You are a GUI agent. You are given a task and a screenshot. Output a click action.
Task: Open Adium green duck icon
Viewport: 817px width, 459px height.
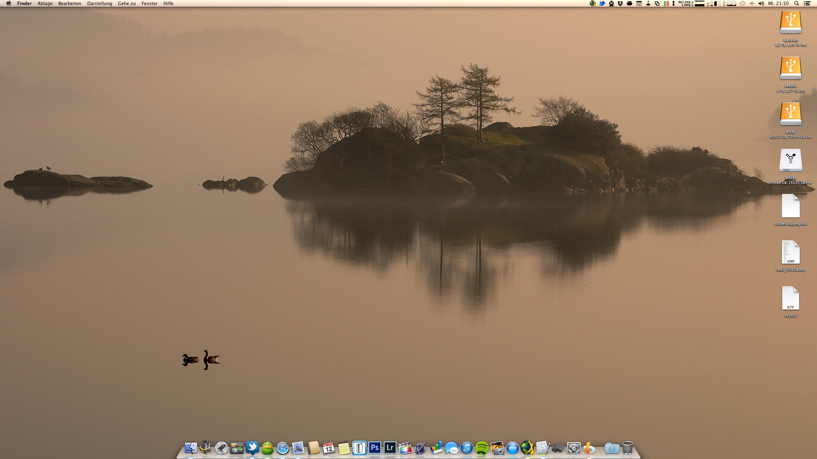pos(267,448)
